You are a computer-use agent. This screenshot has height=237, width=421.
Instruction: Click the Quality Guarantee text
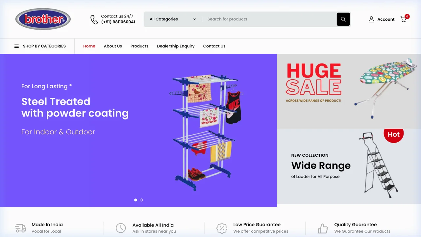tap(356, 224)
